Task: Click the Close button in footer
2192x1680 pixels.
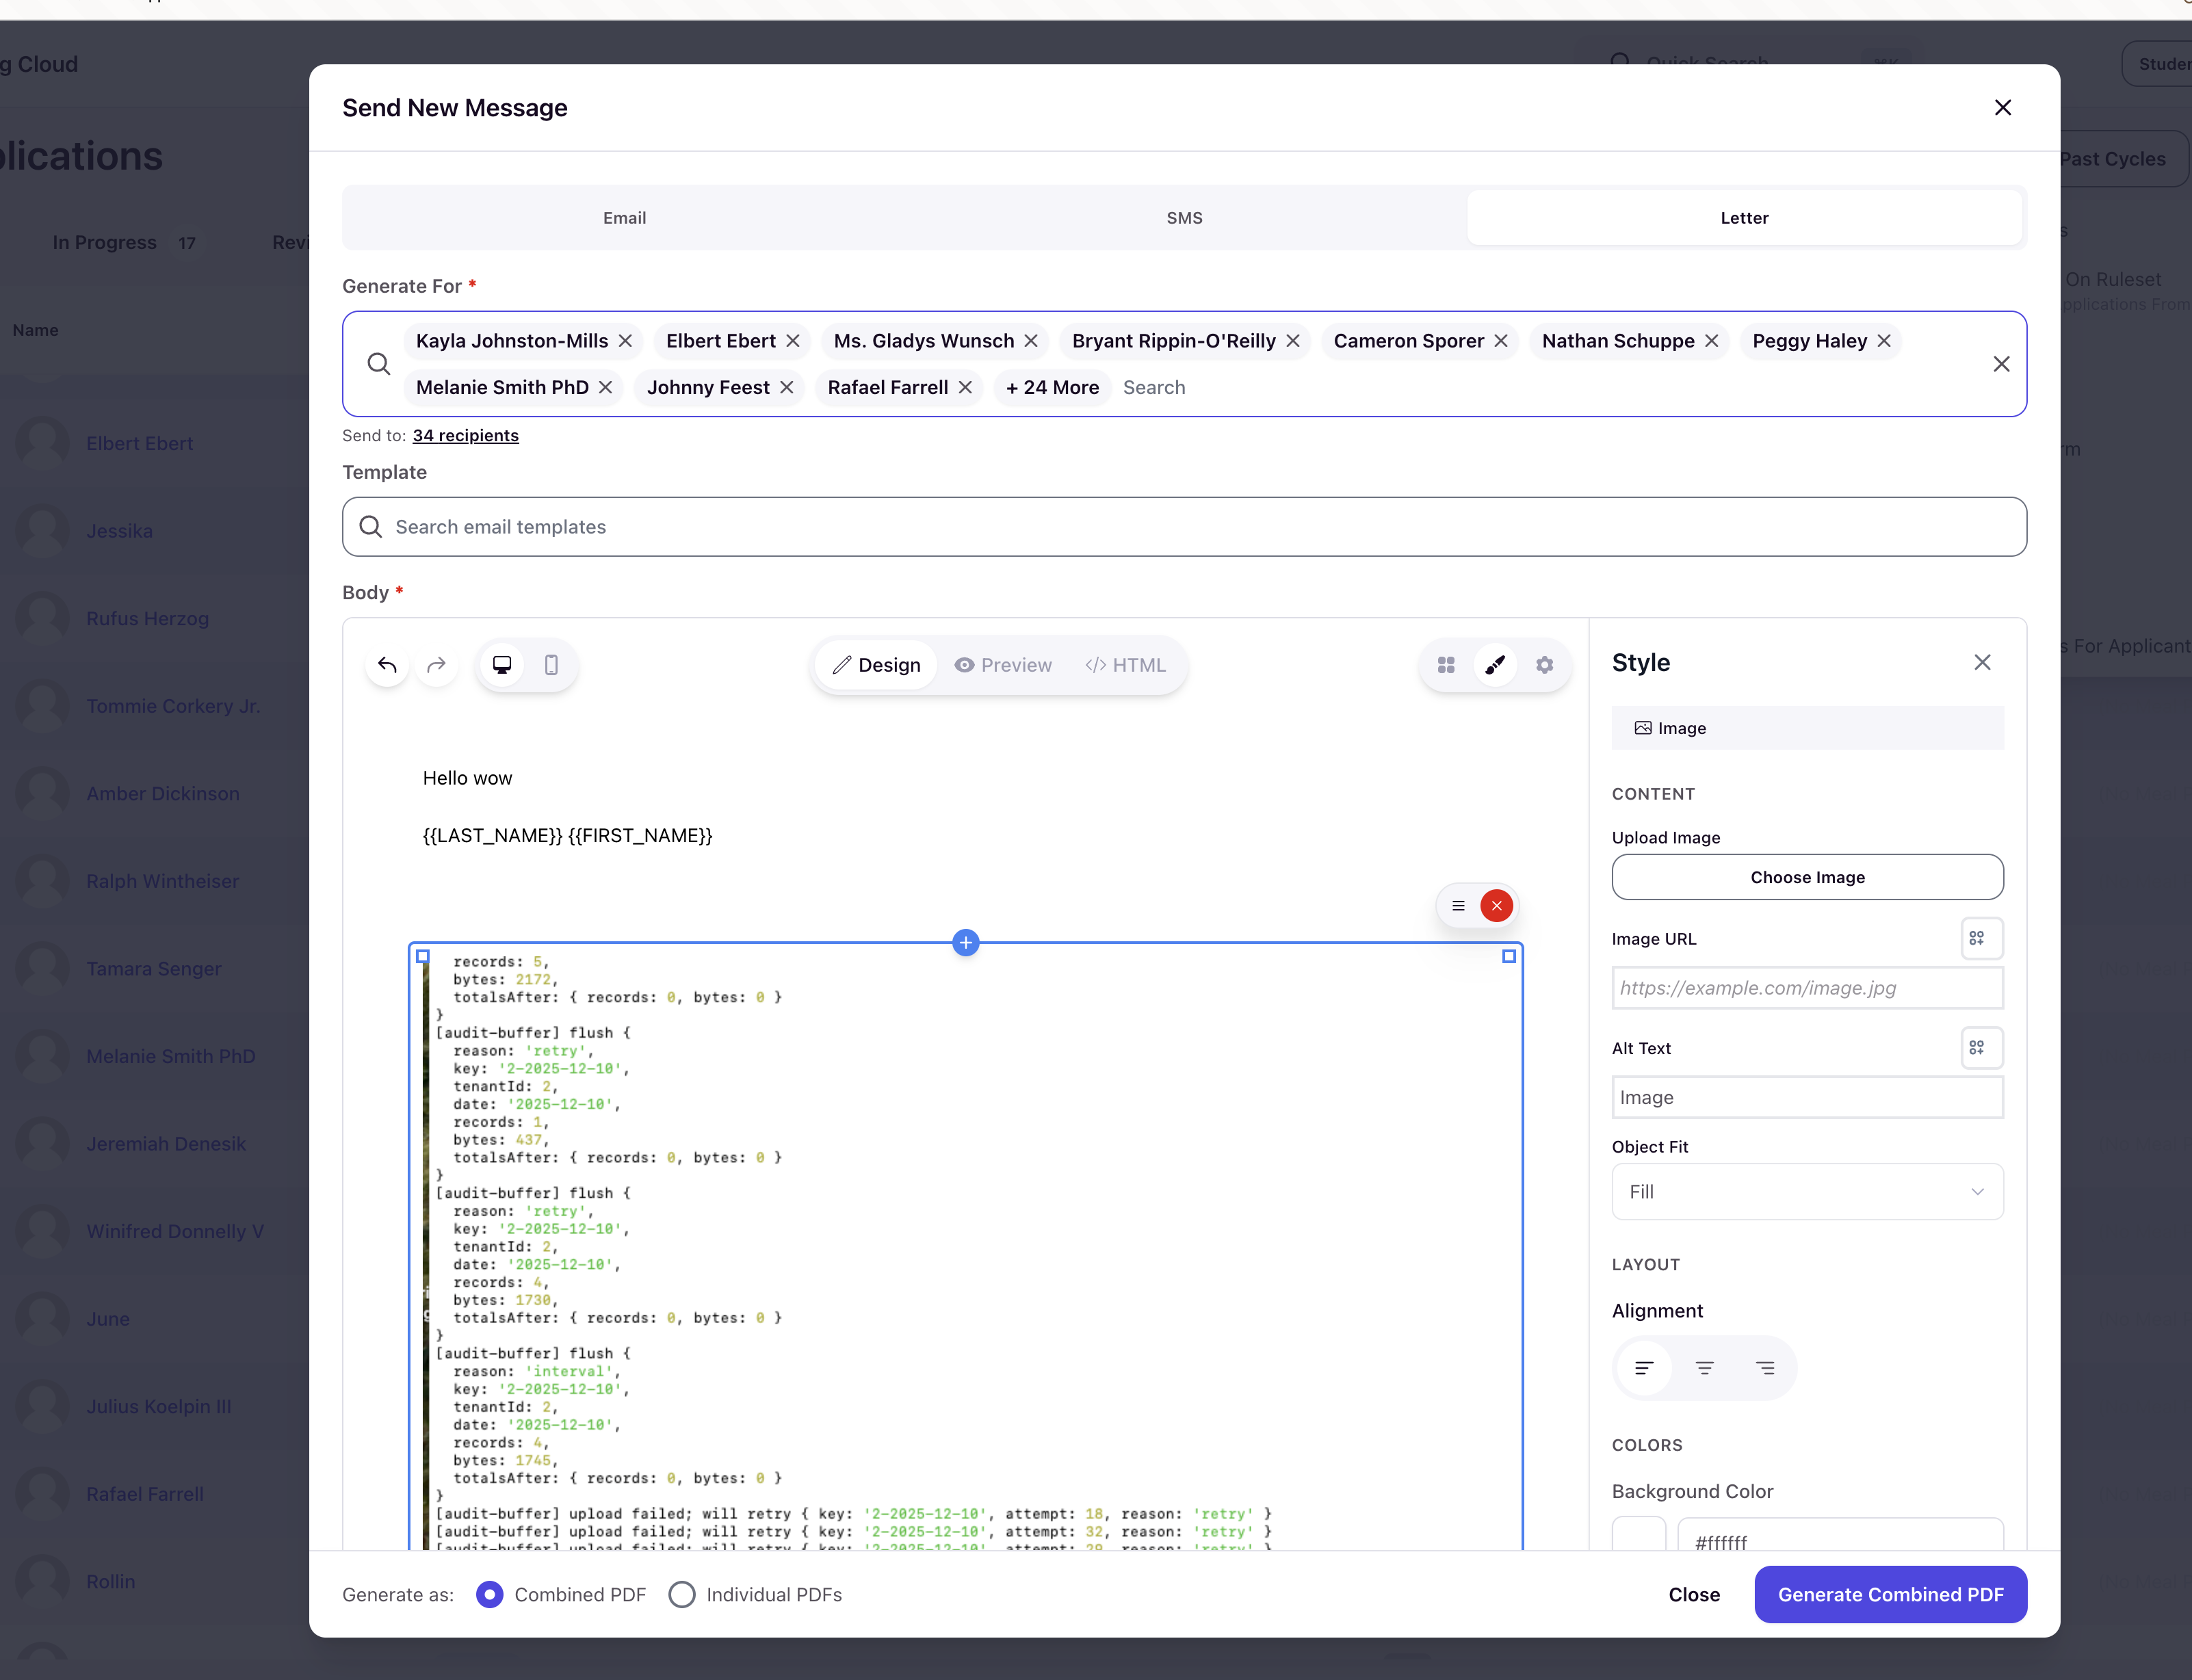Action: click(x=1694, y=1594)
